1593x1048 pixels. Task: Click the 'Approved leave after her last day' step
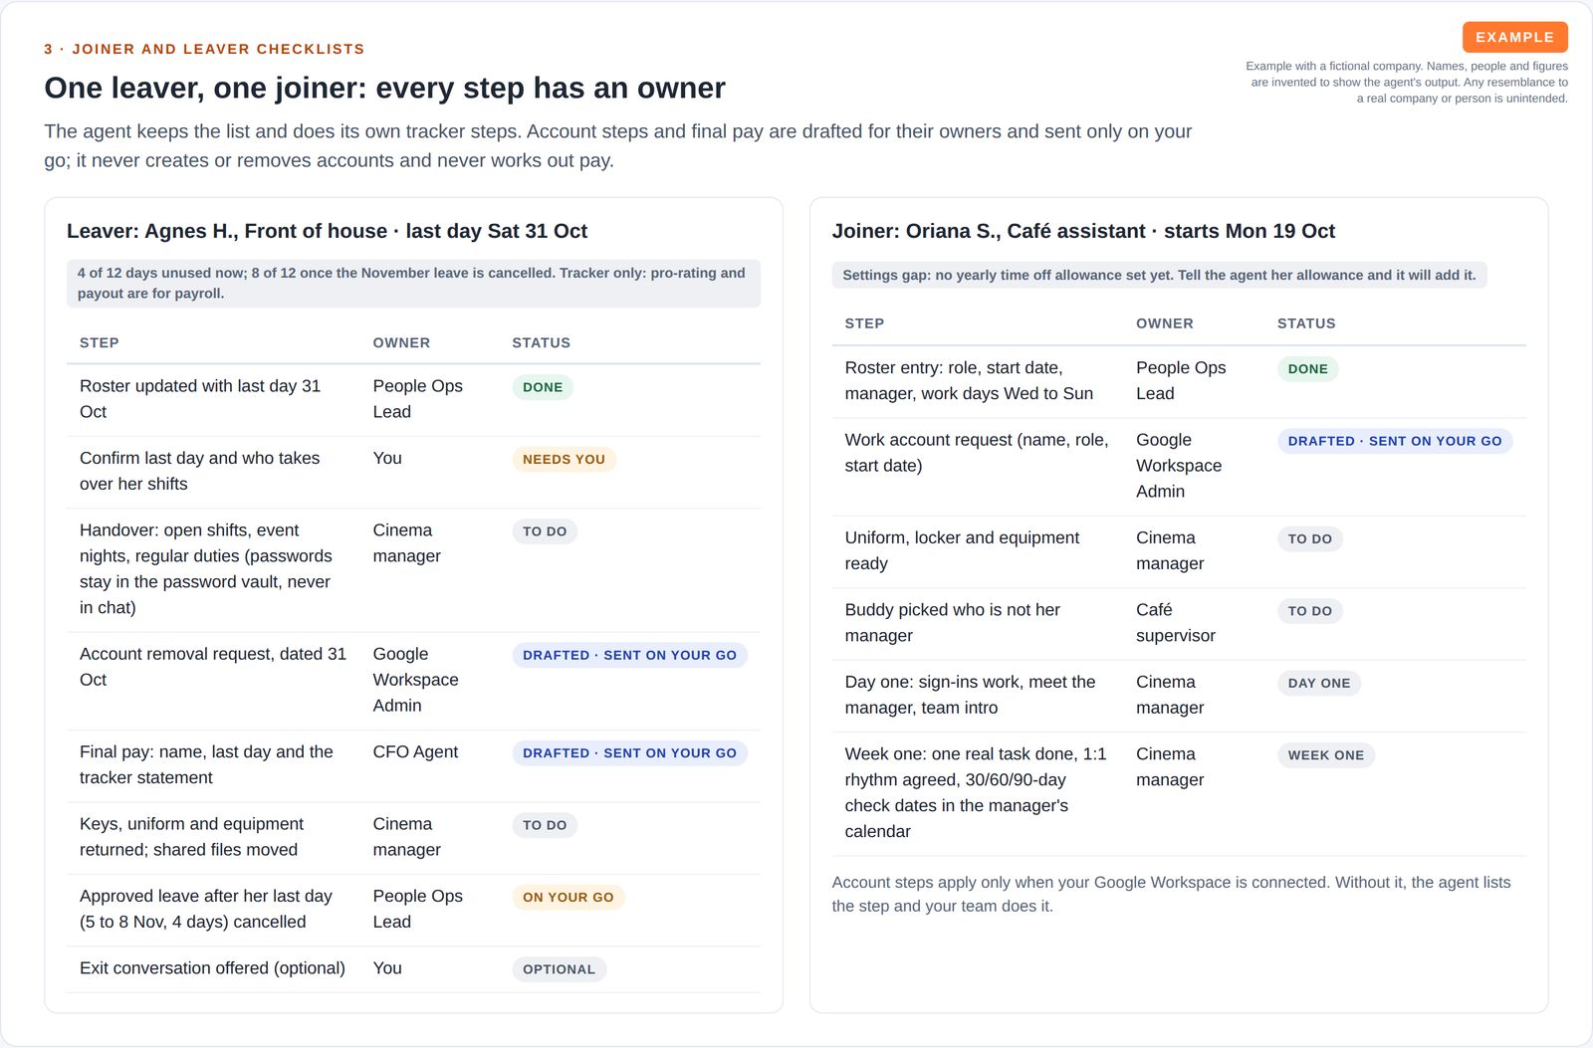click(206, 909)
